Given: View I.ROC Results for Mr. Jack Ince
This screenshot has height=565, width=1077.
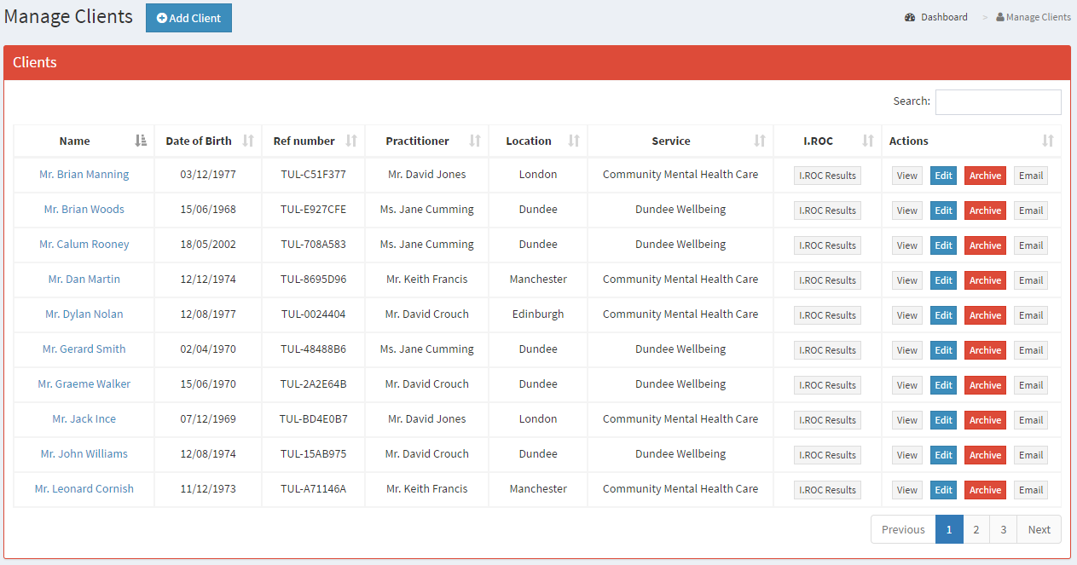Looking at the screenshot, I should pyautogui.click(x=827, y=420).
